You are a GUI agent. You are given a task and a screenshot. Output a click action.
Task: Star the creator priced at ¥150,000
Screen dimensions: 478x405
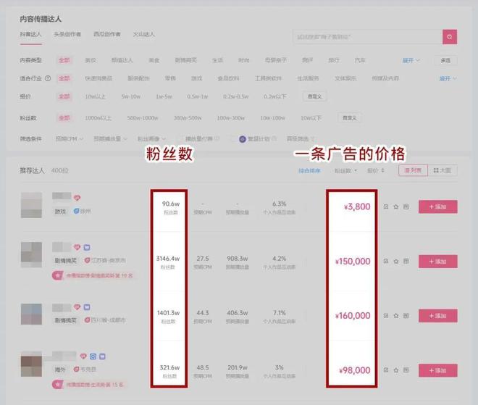point(395,262)
